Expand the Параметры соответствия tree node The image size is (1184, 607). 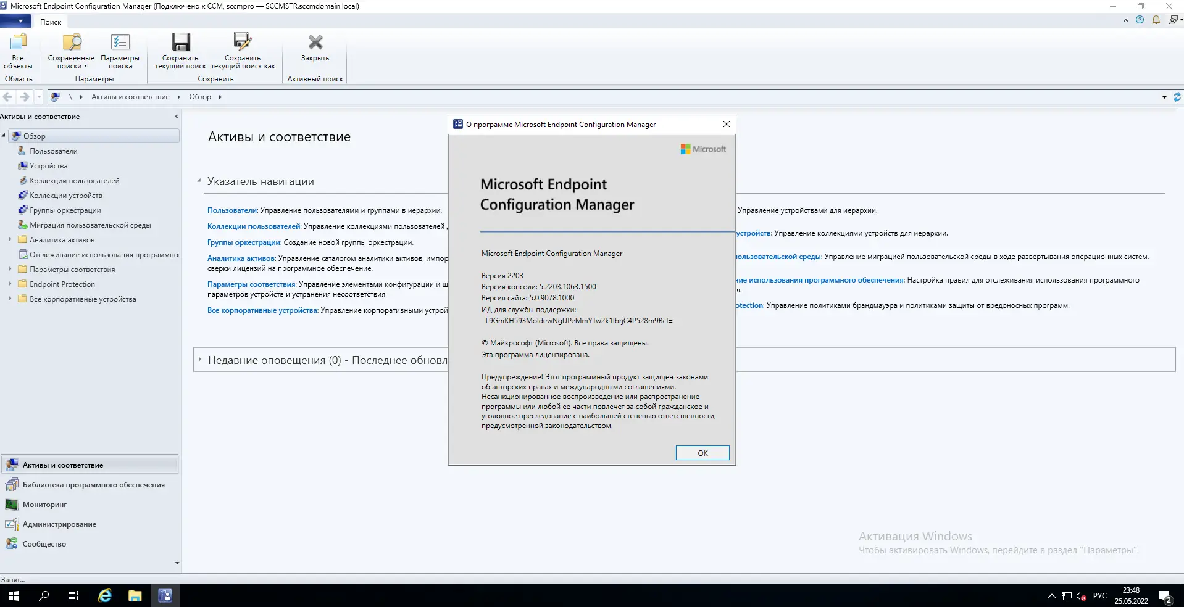click(9, 270)
